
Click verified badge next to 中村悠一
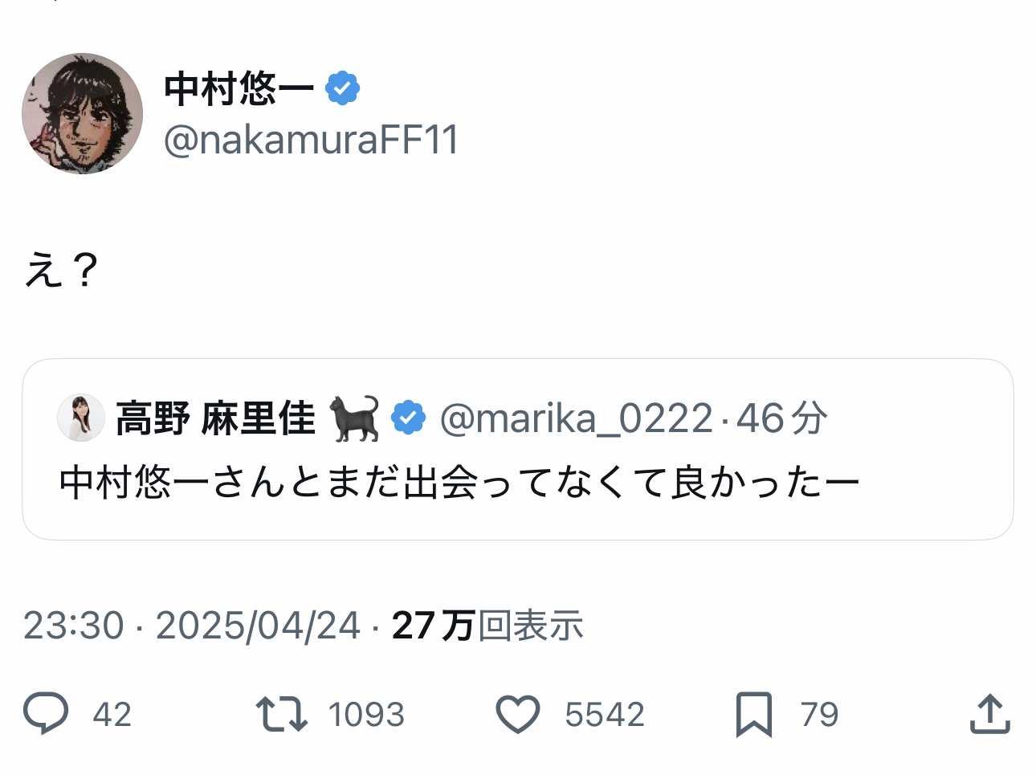pyautogui.click(x=343, y=88)
